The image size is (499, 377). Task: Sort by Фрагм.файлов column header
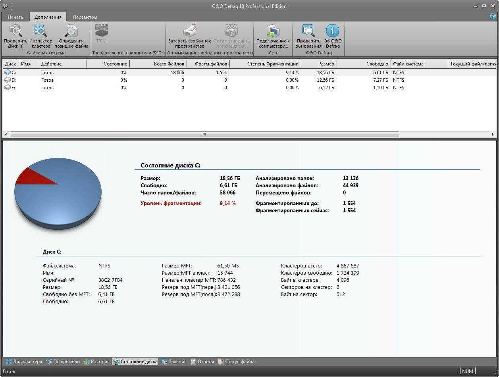(208, 64)
